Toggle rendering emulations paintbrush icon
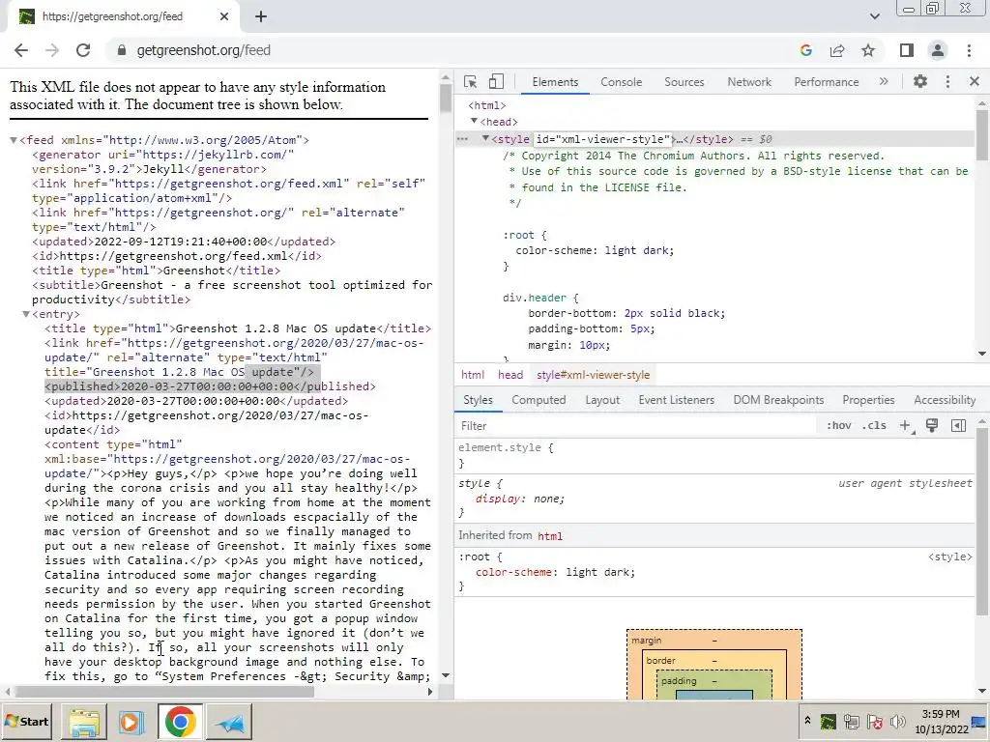This screenshot has height=742, width=990. (x=932, y=426)
